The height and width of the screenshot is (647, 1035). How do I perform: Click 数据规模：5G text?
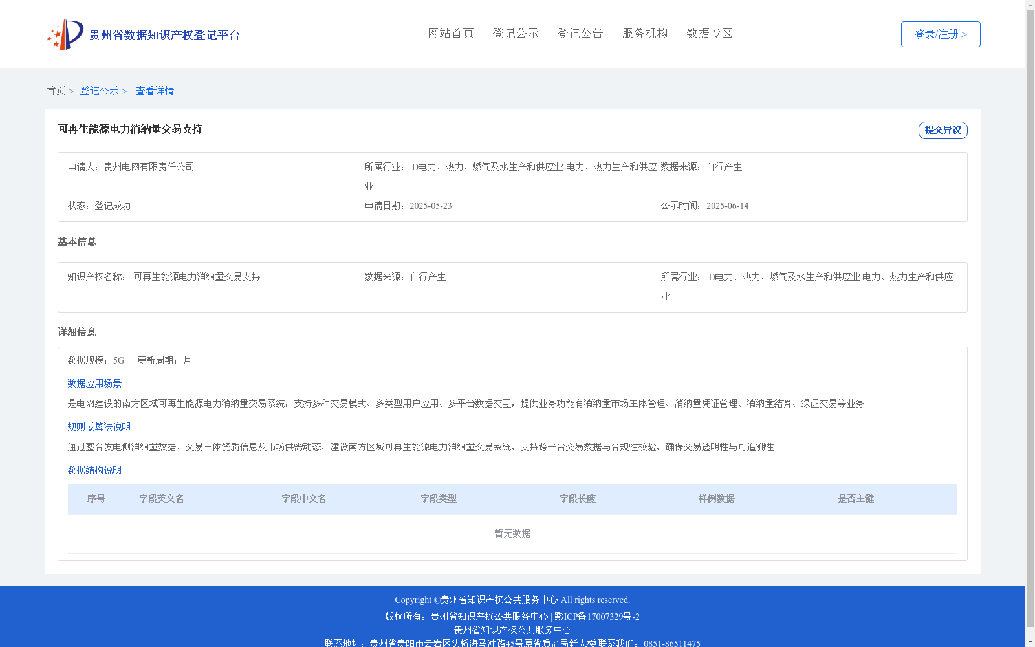click(96, 360)
